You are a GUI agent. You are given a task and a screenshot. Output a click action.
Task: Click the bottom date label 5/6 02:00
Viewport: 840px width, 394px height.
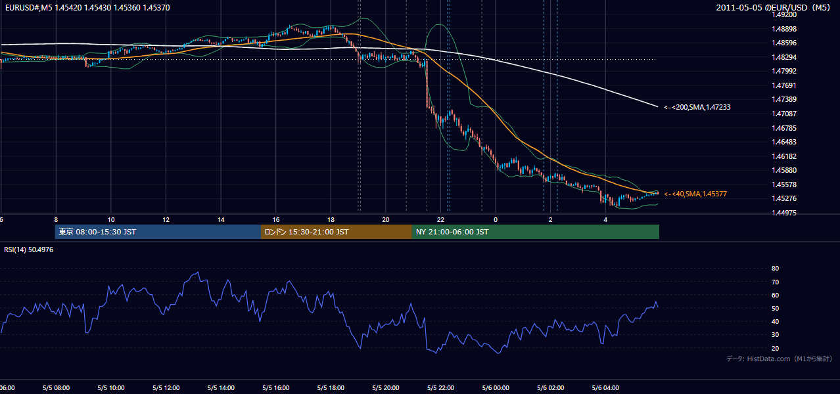click(551, 388)
